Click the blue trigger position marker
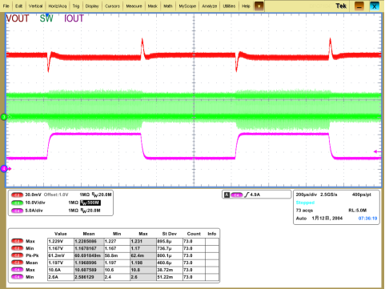The height and width of the screenshot is (289, 385). pyautogui.click(x=47, y=15)
